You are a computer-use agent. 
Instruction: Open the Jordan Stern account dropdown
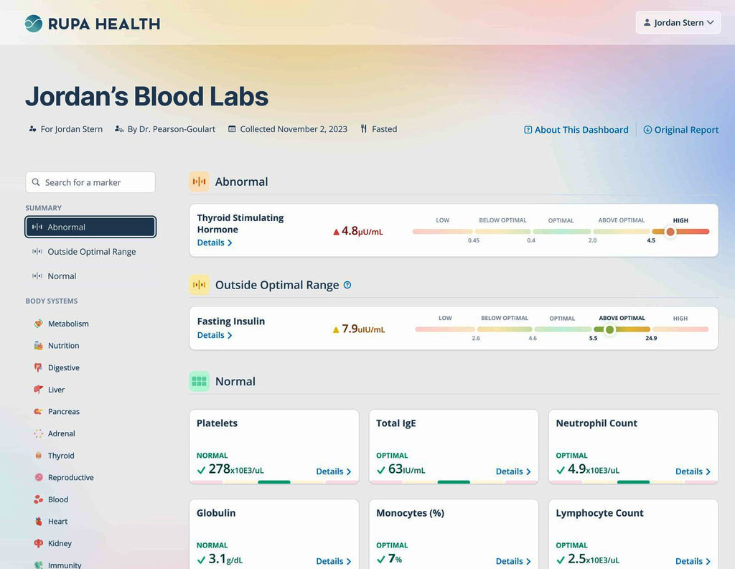678,22
